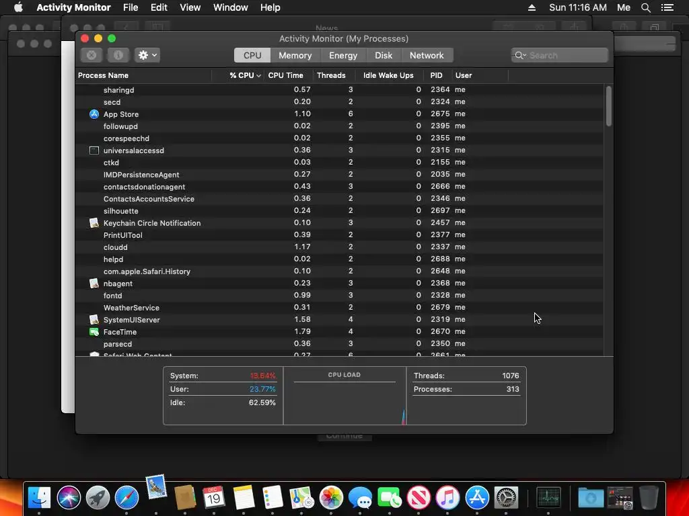Sort by Threads column header

(334, 75)
